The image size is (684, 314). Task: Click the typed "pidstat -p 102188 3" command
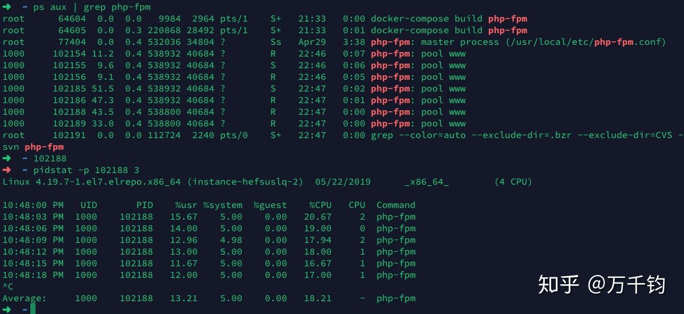click(86, 170)
